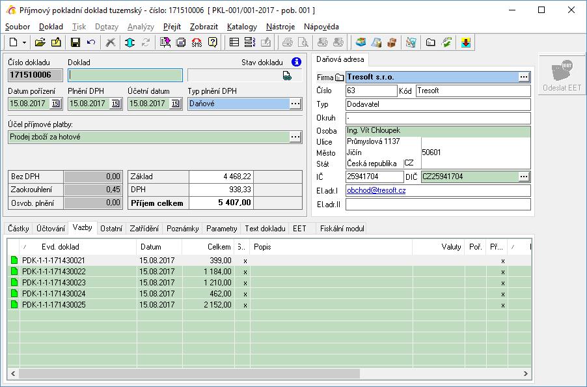This screenshot has height=387, width=587.
Task: Switch to the Ostatní tab
Action: (111, 229)
